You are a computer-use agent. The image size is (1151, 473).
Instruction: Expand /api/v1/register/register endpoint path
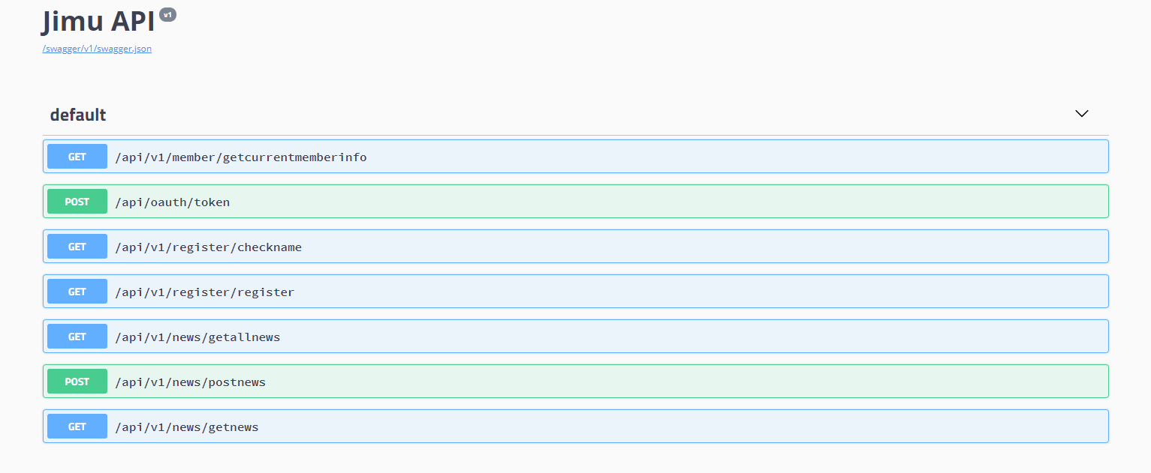[205, 292]
